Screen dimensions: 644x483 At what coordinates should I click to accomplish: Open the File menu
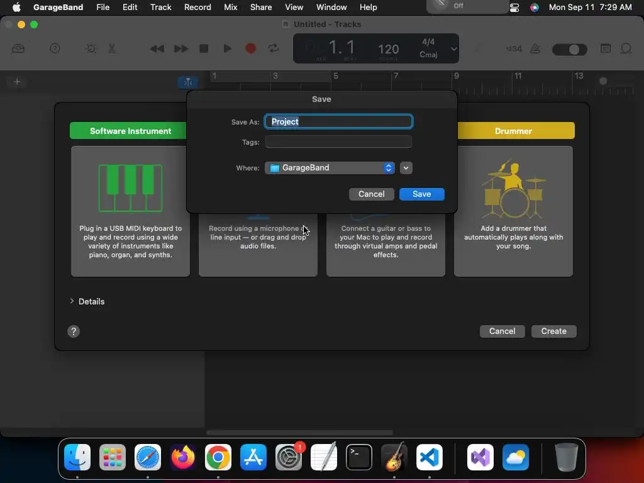point(103,7)
